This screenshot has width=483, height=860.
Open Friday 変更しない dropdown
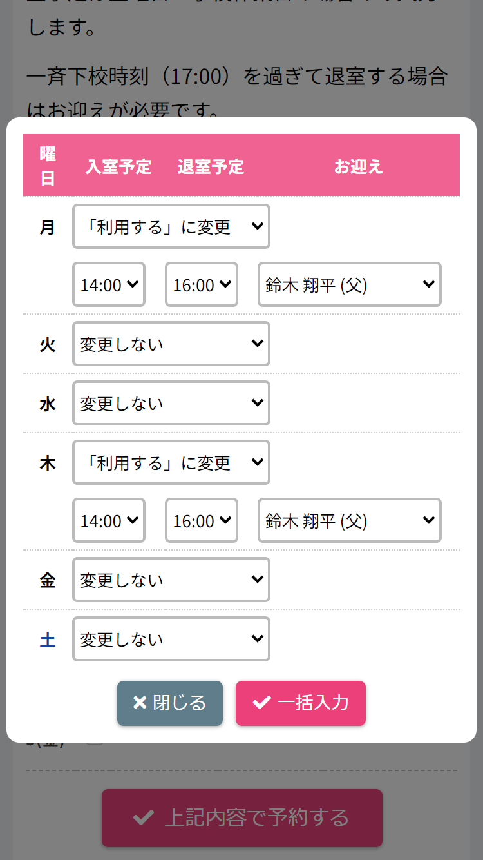[171, 580]
